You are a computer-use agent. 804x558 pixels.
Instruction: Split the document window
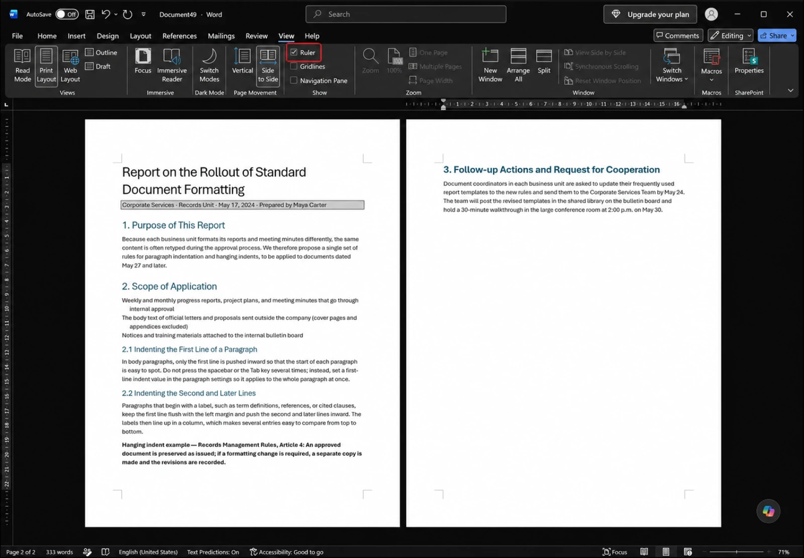pyautogui.click(x=544, y=61)
